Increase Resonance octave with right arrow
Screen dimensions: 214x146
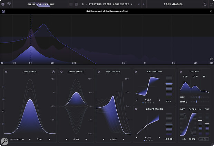click(123, 139)
